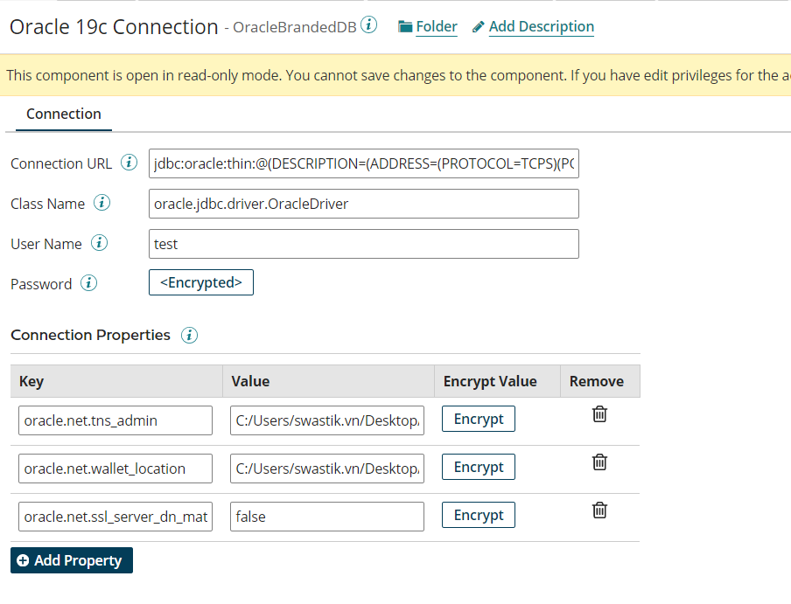Click the Add Property button
This screenshot has width=791, height=604.
(72, 560)
